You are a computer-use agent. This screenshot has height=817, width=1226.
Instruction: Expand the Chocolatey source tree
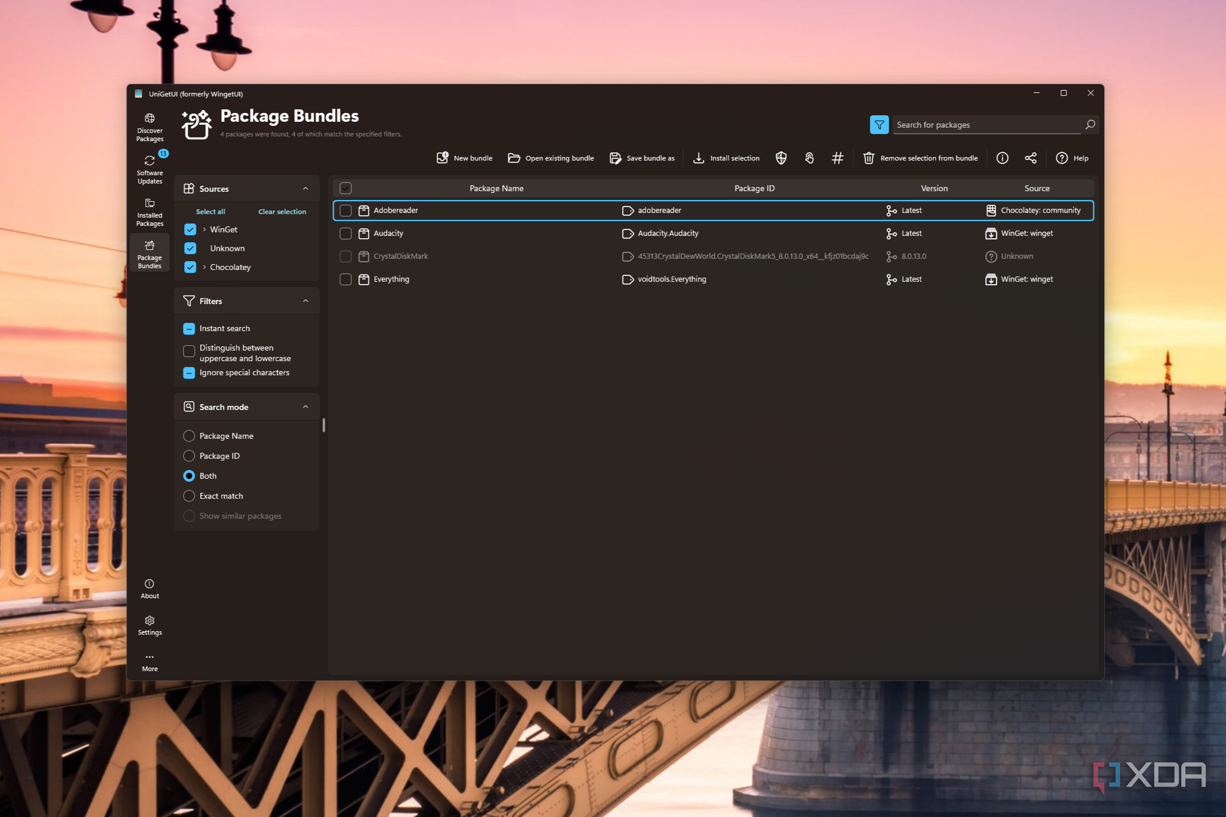coord(204,267)
